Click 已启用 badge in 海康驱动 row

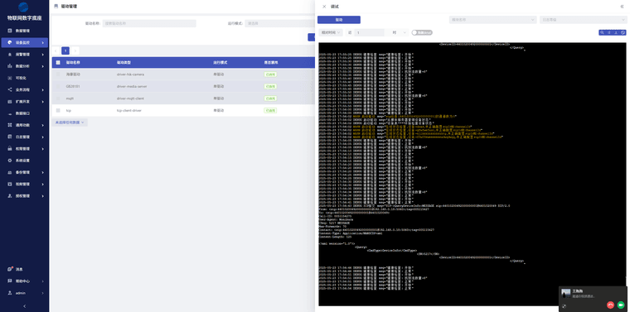270,74
